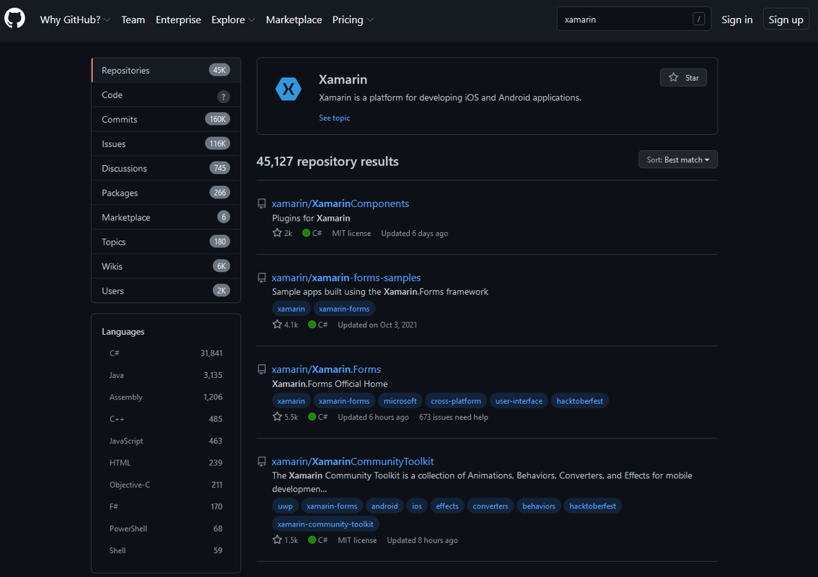This screenshot has width=818, height=577.
Task: Open the Why GitHub? dropdown
Action: (x=75, y=19)
